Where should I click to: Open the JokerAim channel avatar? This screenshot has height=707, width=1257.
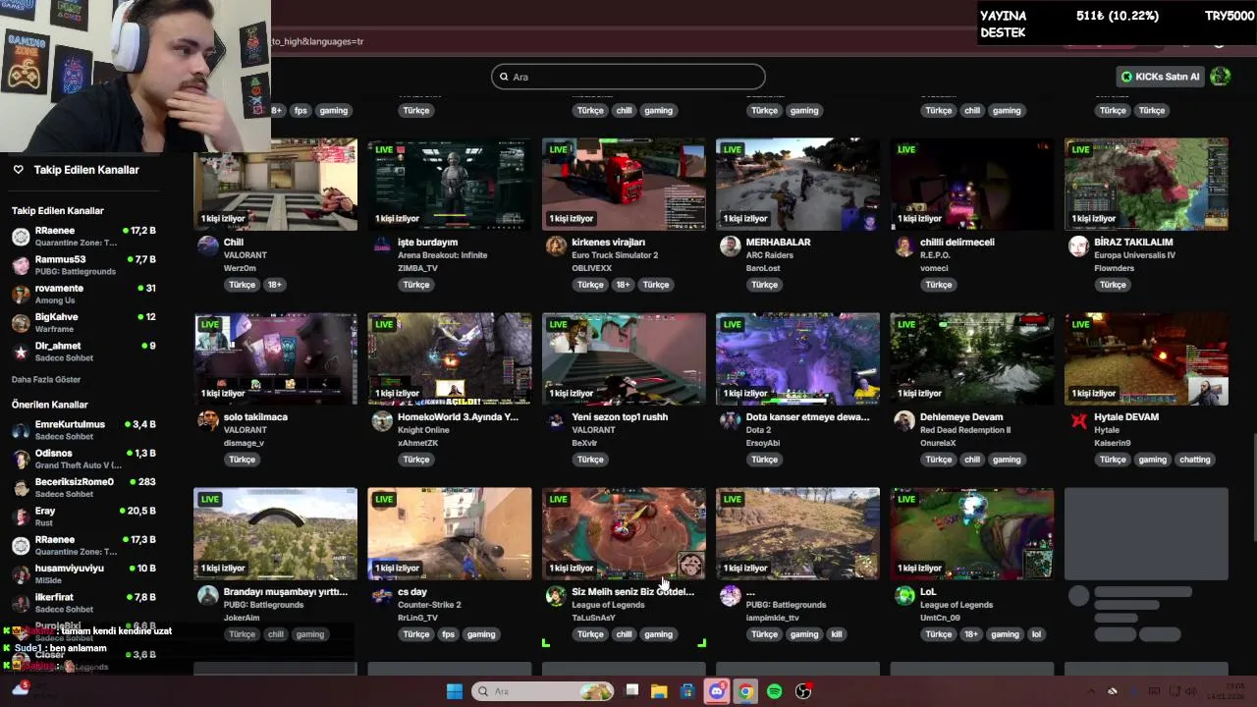[207, 595]
